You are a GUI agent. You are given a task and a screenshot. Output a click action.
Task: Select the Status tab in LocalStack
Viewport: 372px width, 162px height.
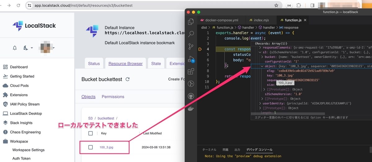pos(94,63)
